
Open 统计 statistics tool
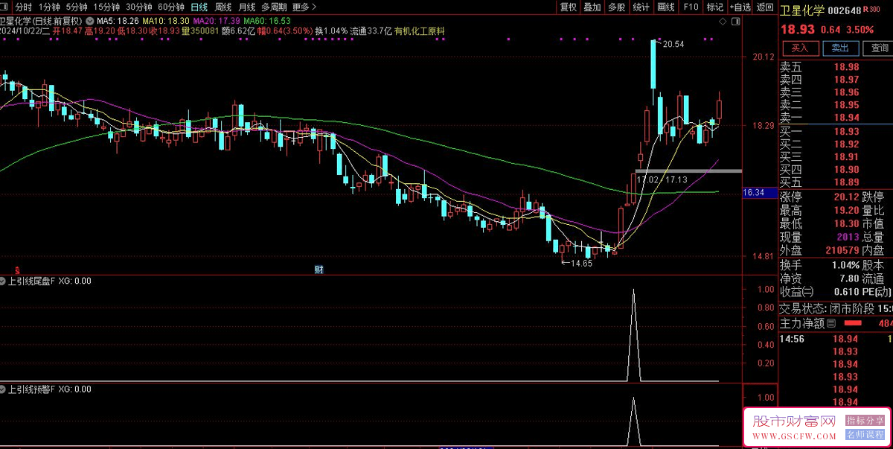[x=641, y=7]
